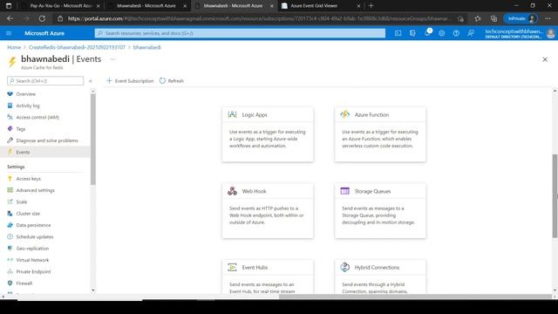Open Cloud Shell from the top bar
Viewport: 558px width, 314px height.
coord(398,33)
